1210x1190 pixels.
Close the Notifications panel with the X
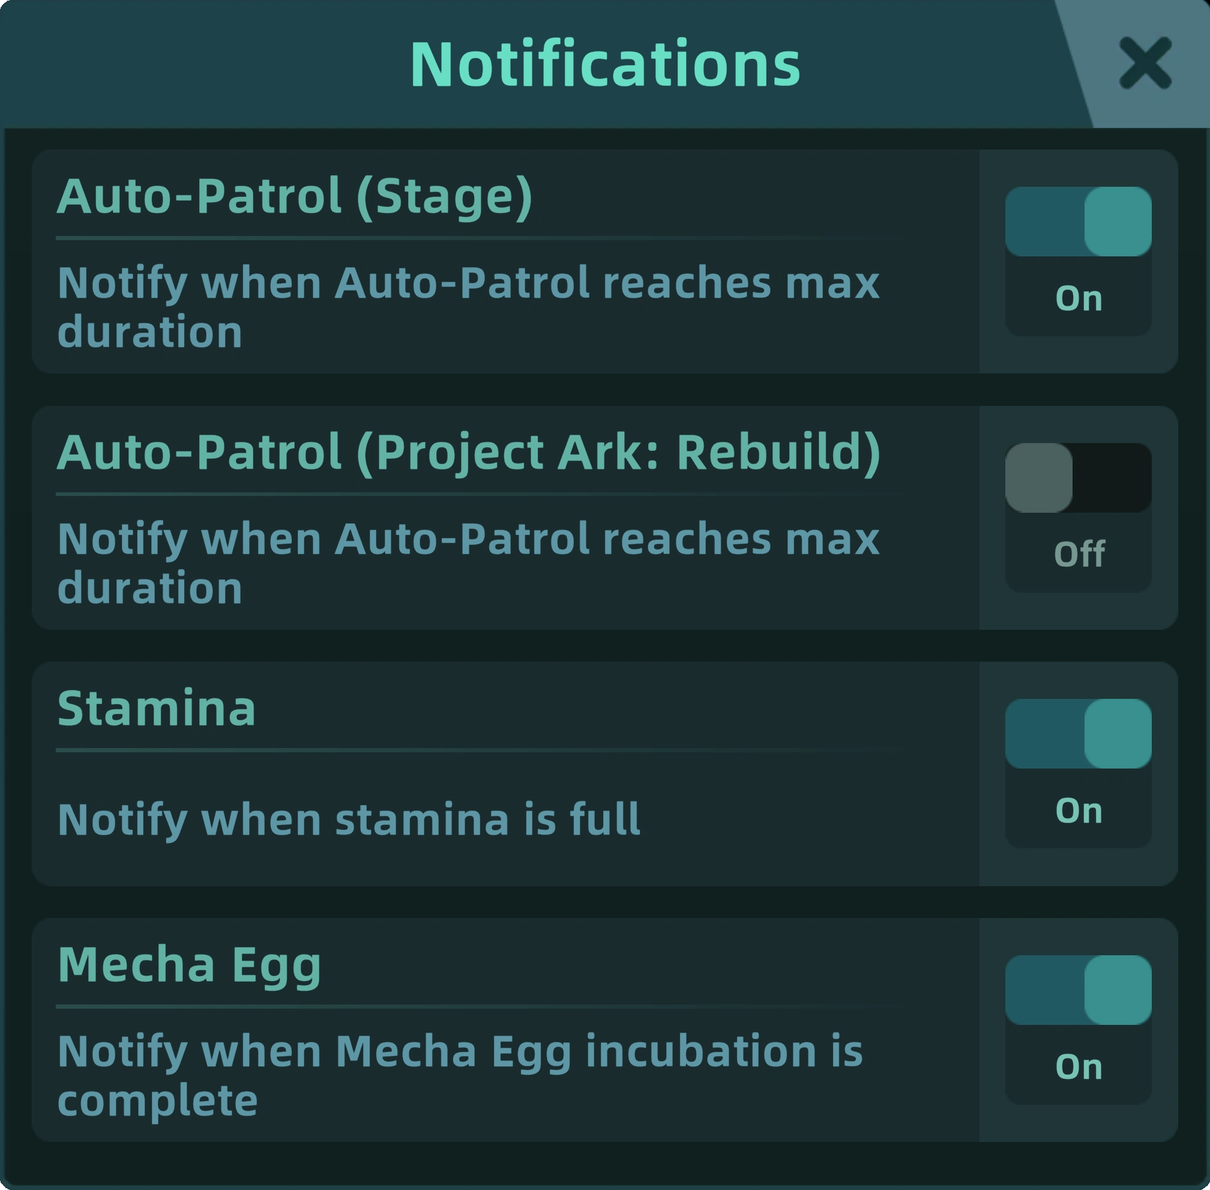tap(1145, 63)
